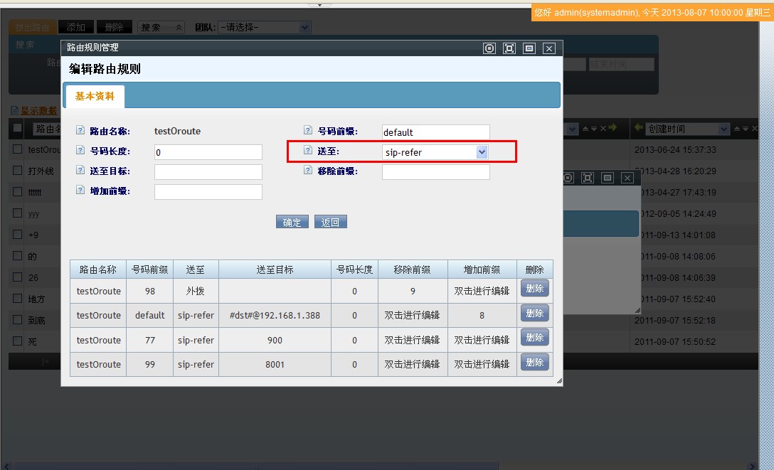The height and width of the screenshot is (470, 774).
Task: Click the help icon next to 增加前缀
Action: [x=80, y=191]
